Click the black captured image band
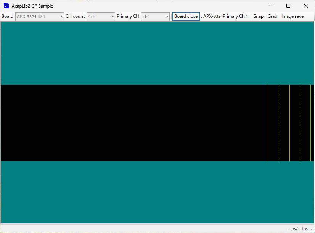This screenshot has height=233, width=315. pyautogui.click(x=133, y=123)
